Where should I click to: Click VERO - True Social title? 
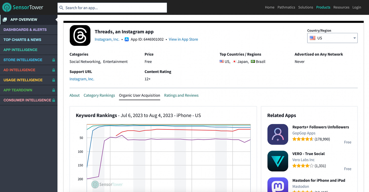tap(308, 153)
